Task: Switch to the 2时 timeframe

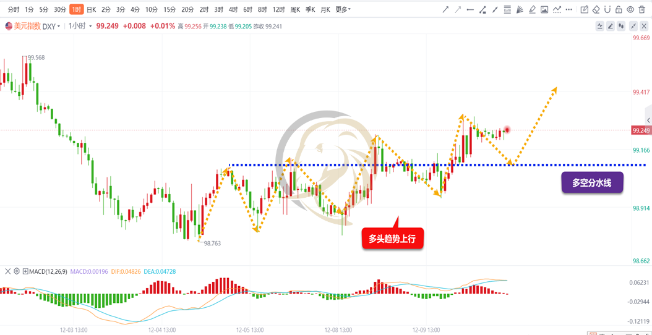Action: click(x=204, y=9)
